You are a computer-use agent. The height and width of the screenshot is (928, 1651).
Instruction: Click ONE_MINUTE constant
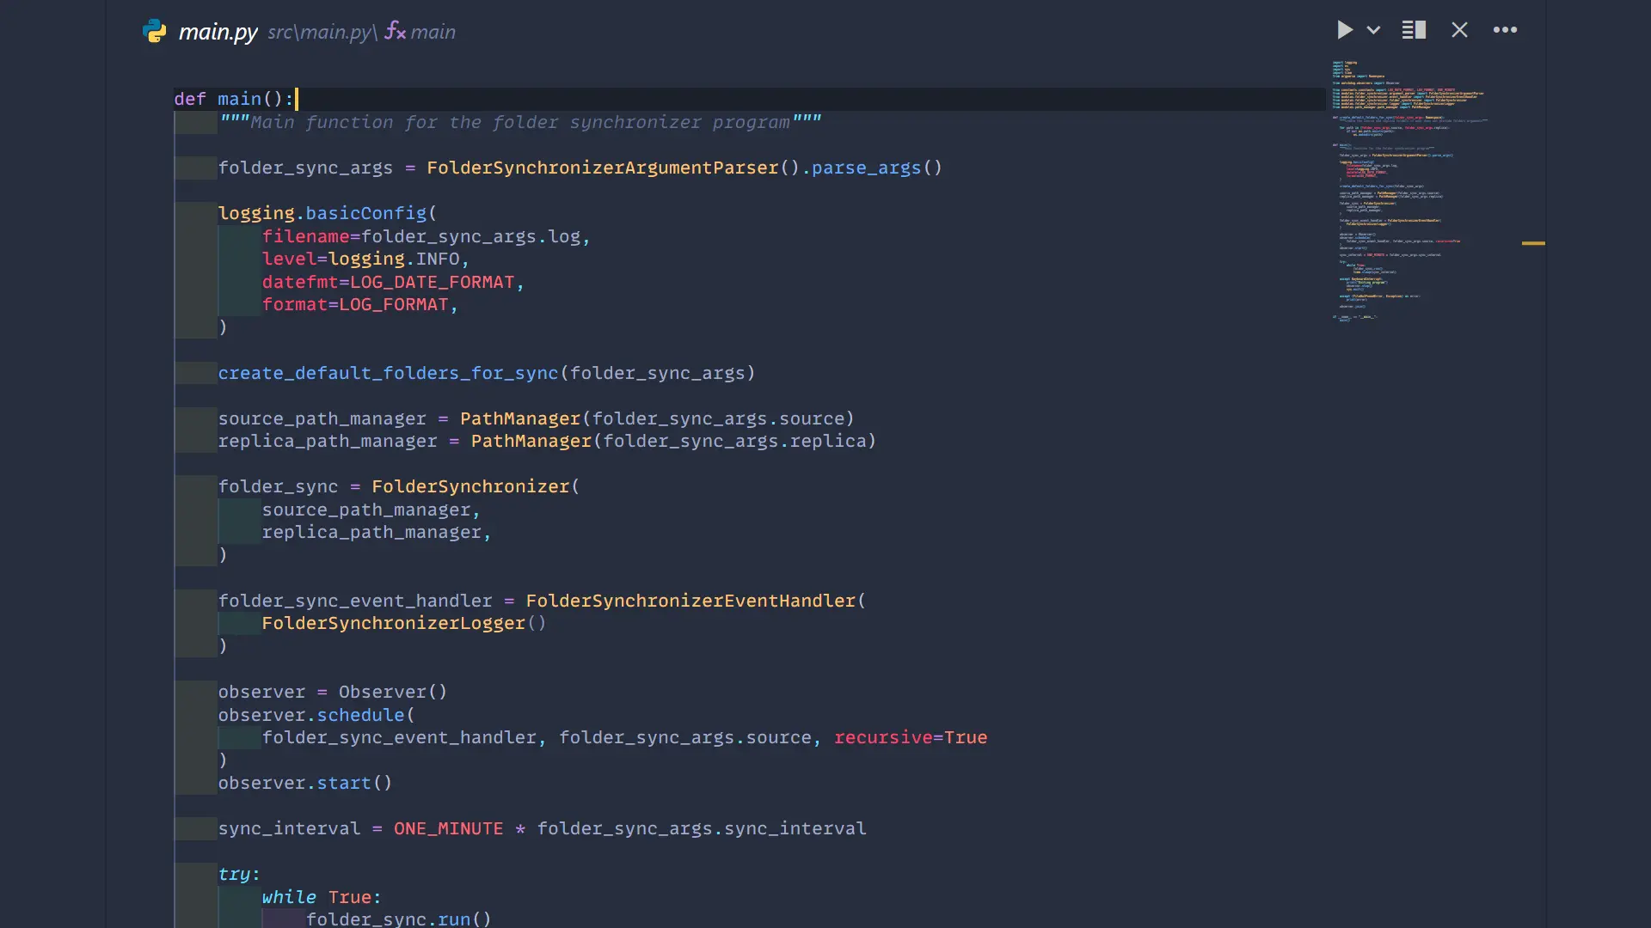pos(448,828)
